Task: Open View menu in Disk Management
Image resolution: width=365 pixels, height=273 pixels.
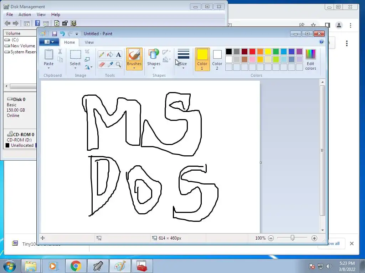Action: [x=41, y=14]
